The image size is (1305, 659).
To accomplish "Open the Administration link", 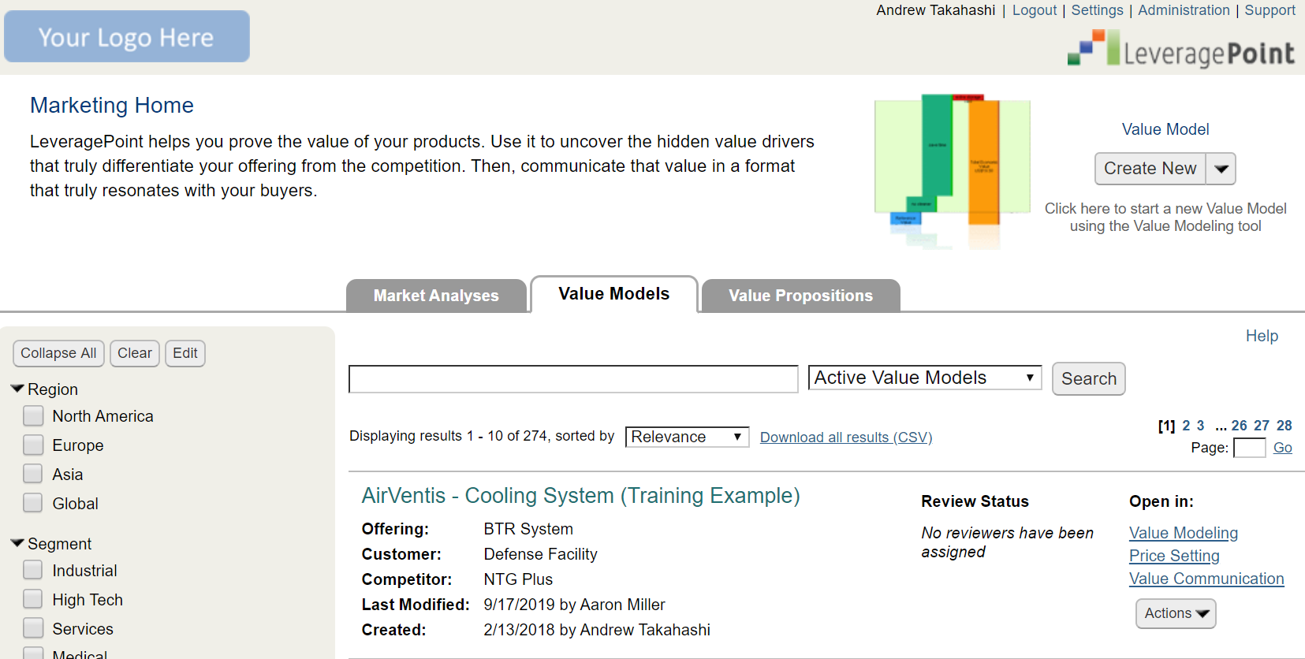I will [1184, 10].
